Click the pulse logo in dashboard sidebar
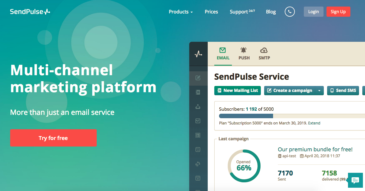365x191 pixels. coord(198,54)
